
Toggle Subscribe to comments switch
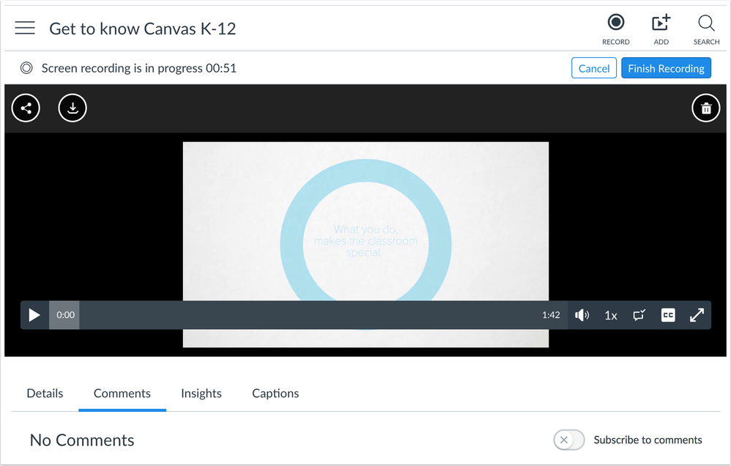(569, 440)
